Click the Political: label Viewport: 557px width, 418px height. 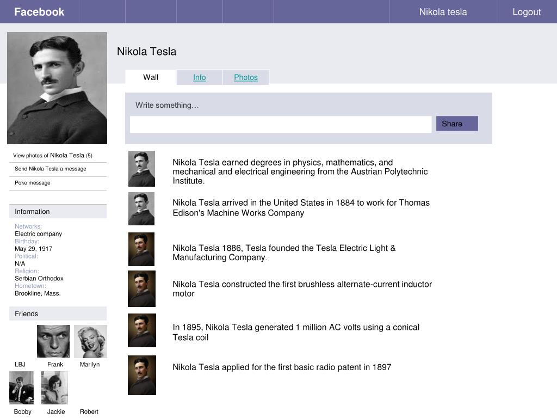tap(26, 256)
